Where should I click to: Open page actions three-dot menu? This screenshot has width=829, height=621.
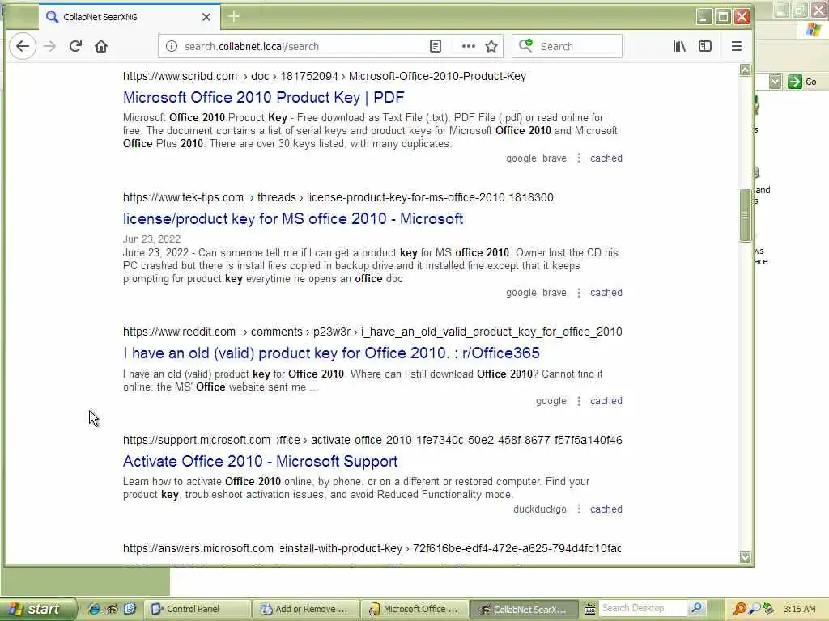coord(469,46)
